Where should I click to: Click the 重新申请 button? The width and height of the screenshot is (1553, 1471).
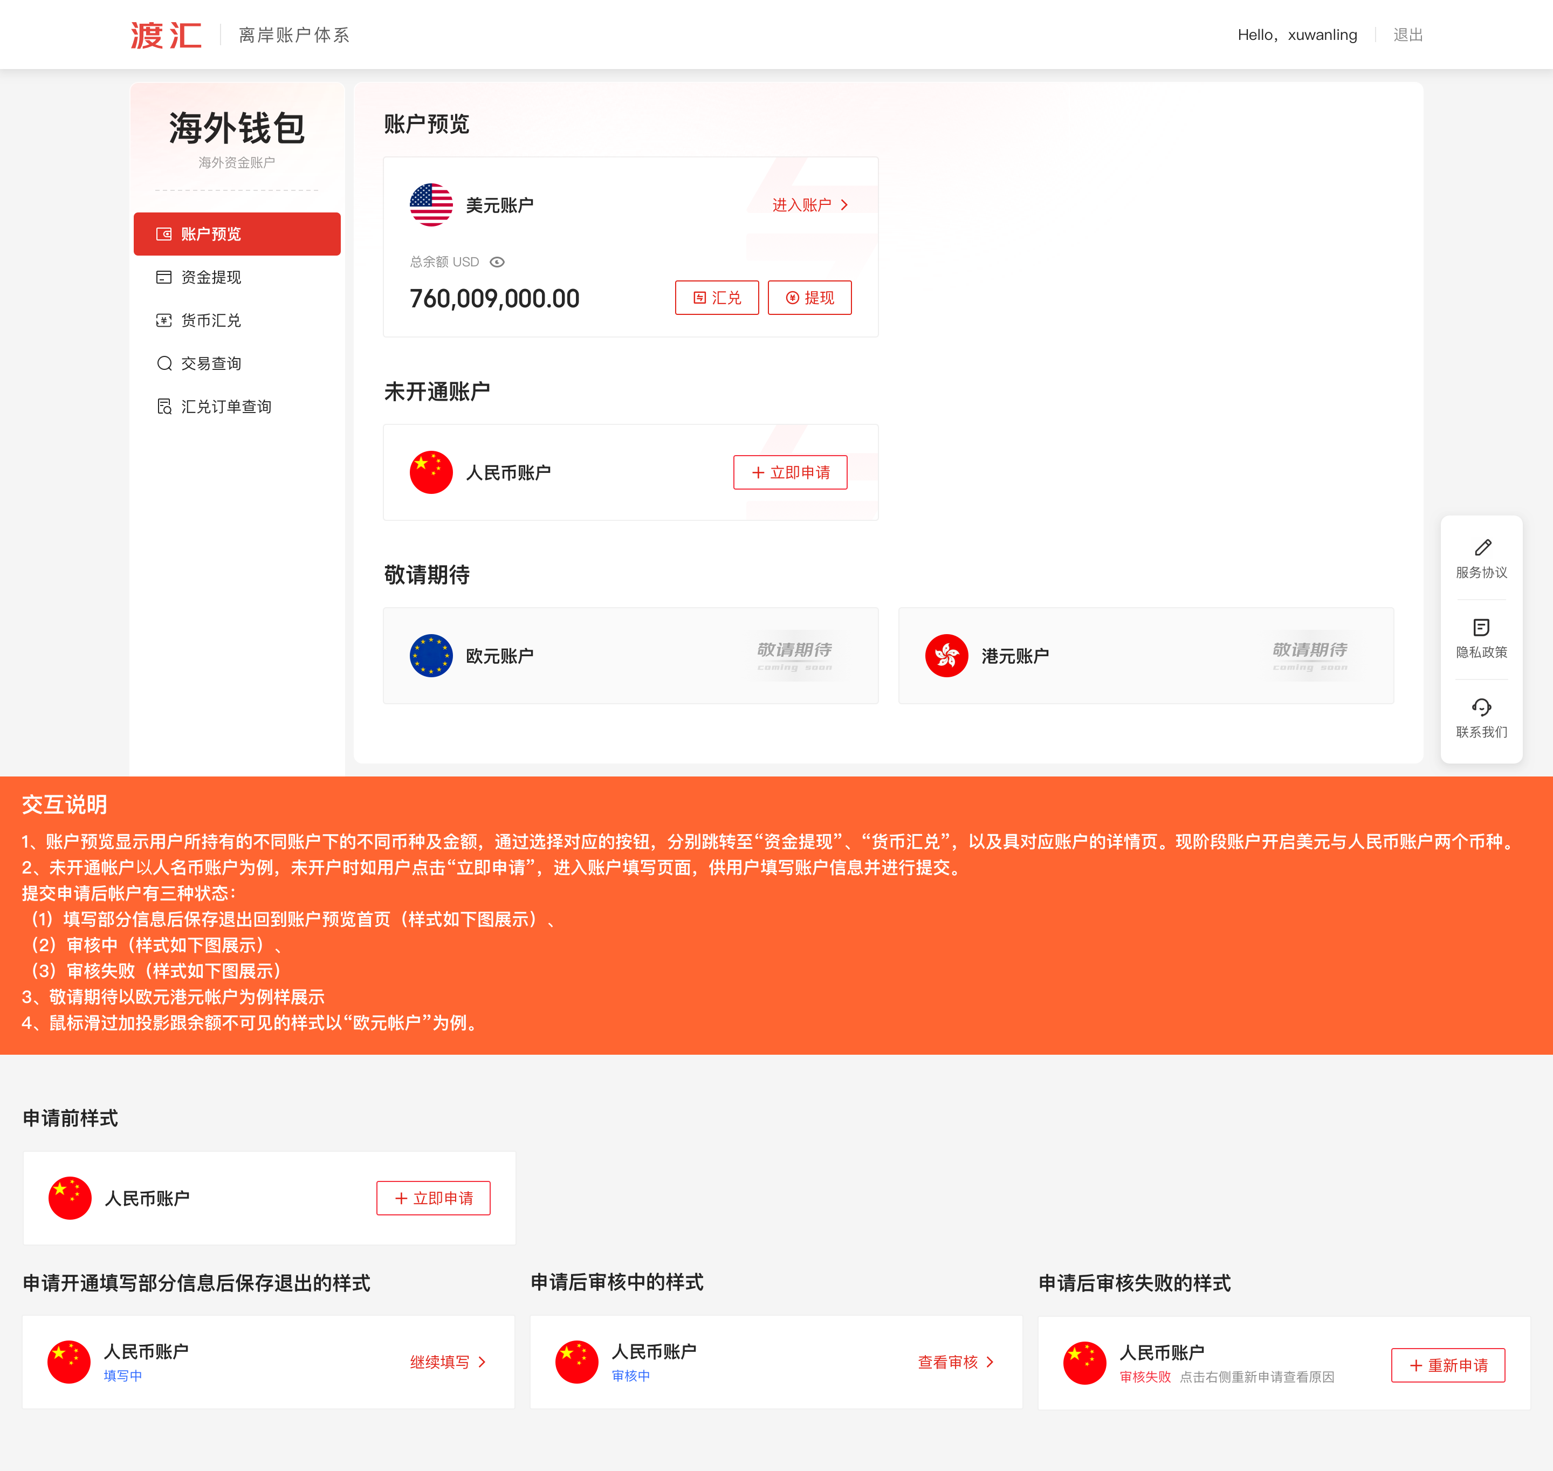1448,1365
